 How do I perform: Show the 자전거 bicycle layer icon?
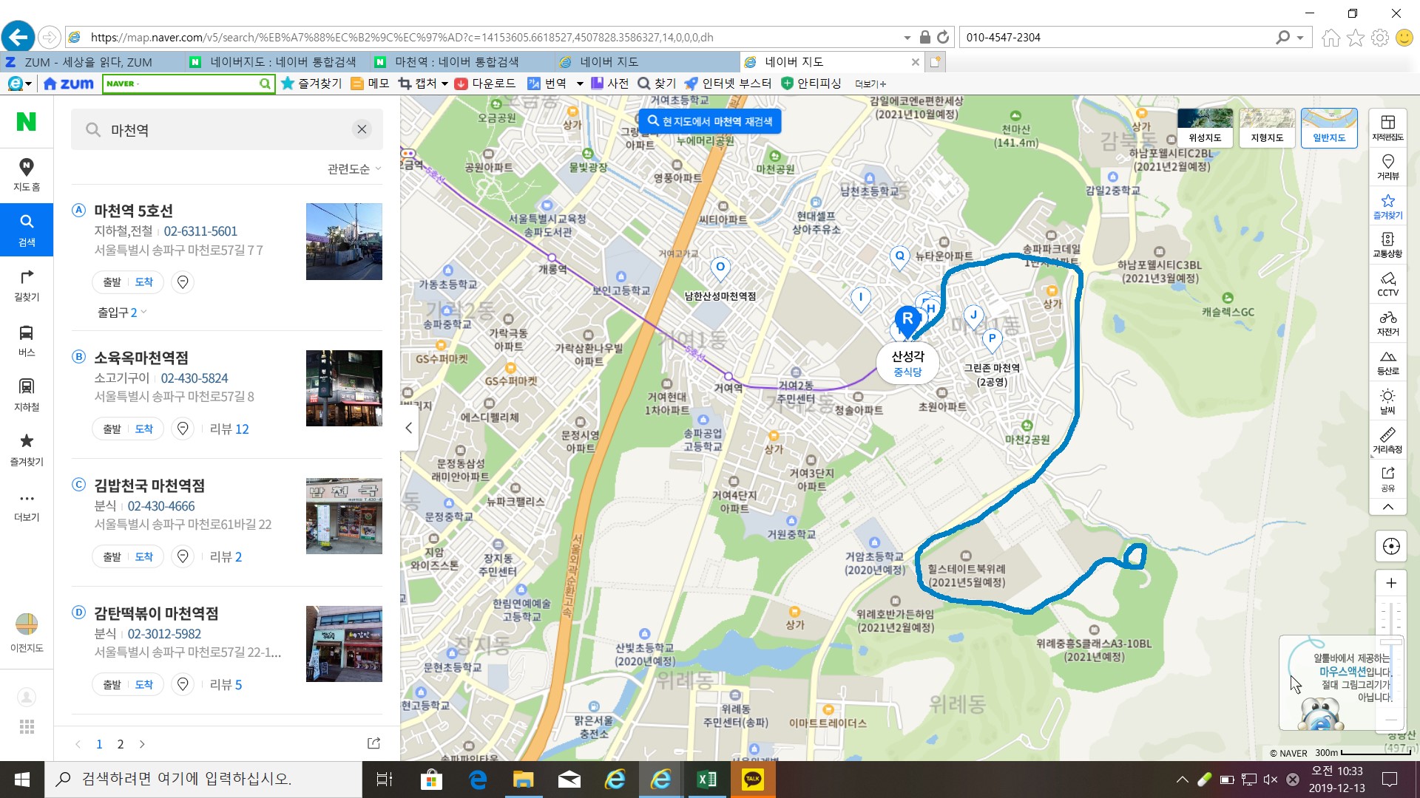(1387, 323)
